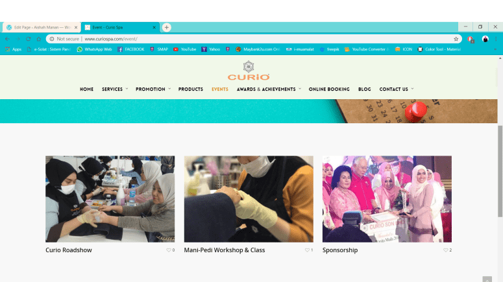Open WhatsApp Web bookmark
This screenshot has width=503, height=282.
click(x=94, y=49)
